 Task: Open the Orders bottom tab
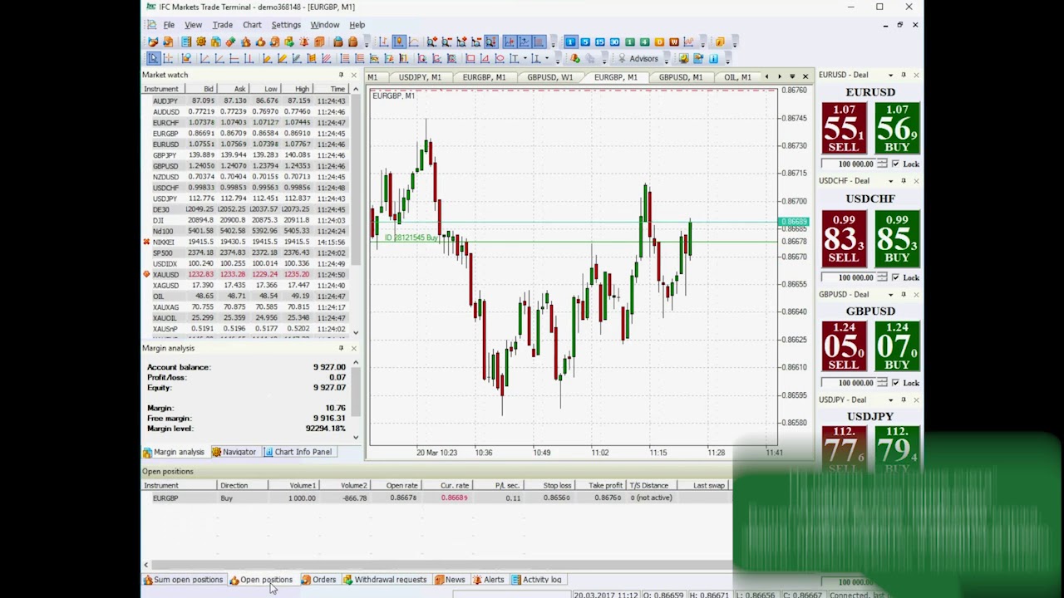[x=318, y=580]
